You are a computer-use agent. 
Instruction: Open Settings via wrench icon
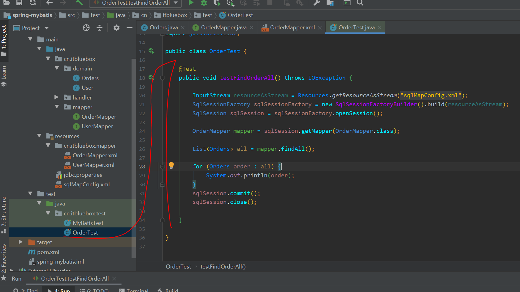(317, 3)
